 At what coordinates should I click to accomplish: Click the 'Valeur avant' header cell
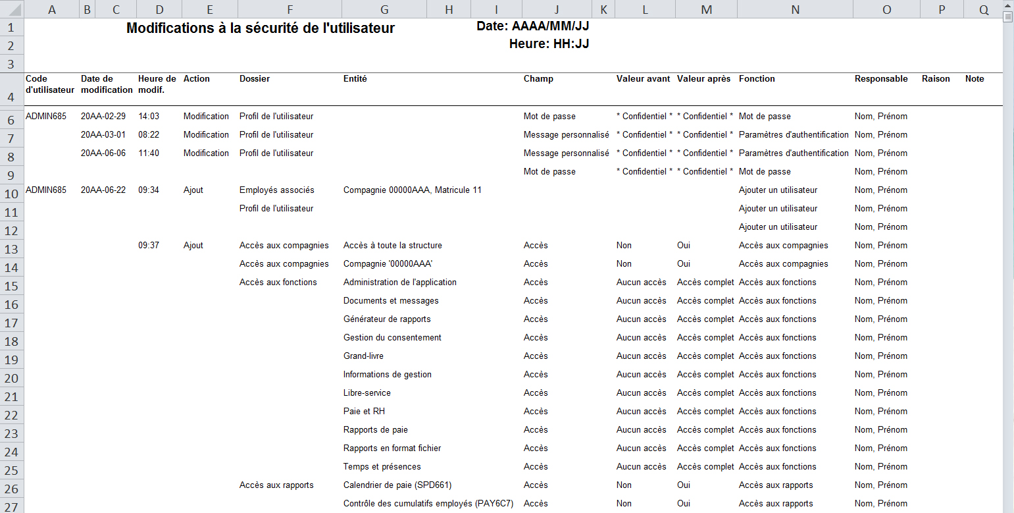644,79
